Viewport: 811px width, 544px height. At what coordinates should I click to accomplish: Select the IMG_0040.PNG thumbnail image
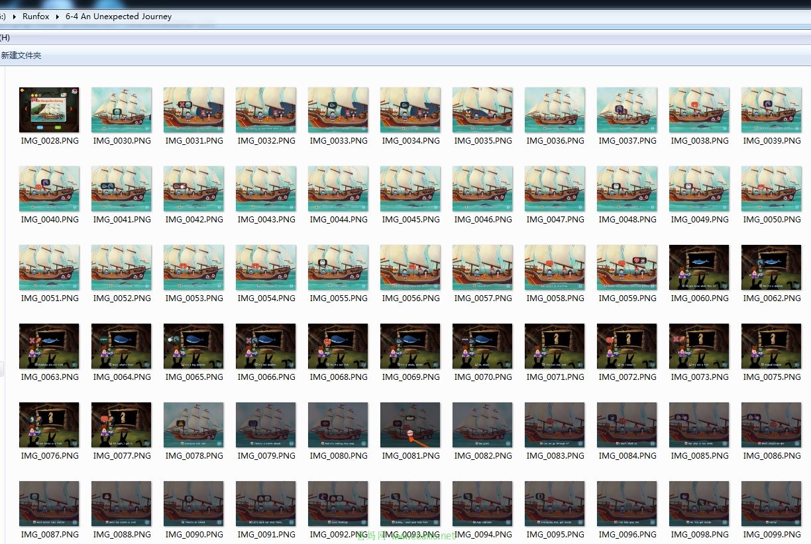click(49, 189)
